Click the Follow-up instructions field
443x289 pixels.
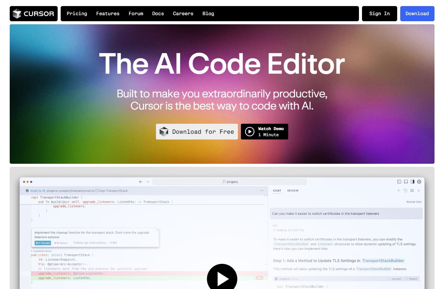tap(95, 243)
